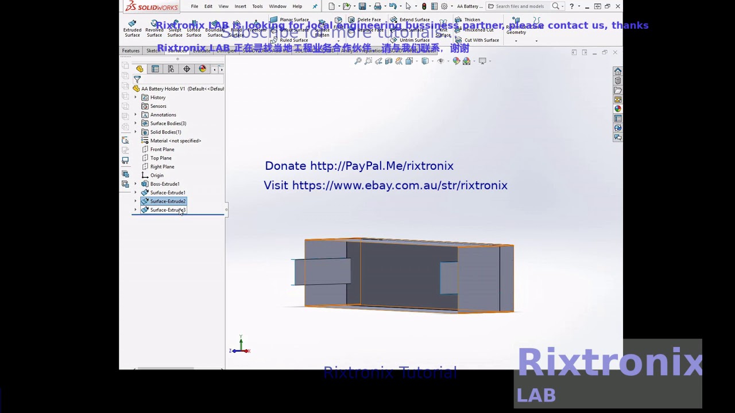Click the FeatureManager design tree tab icon
735x413 pixels.
[140, 69]
